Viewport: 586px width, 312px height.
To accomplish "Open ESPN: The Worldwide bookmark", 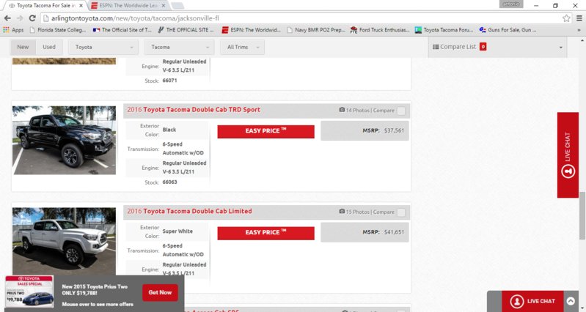I will tap(251, 30).
